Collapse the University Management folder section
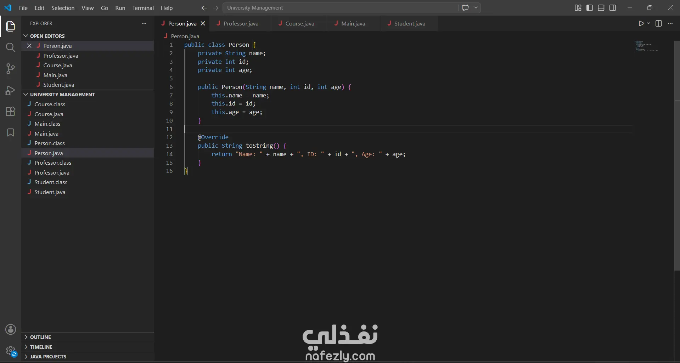 click(26, 94)
